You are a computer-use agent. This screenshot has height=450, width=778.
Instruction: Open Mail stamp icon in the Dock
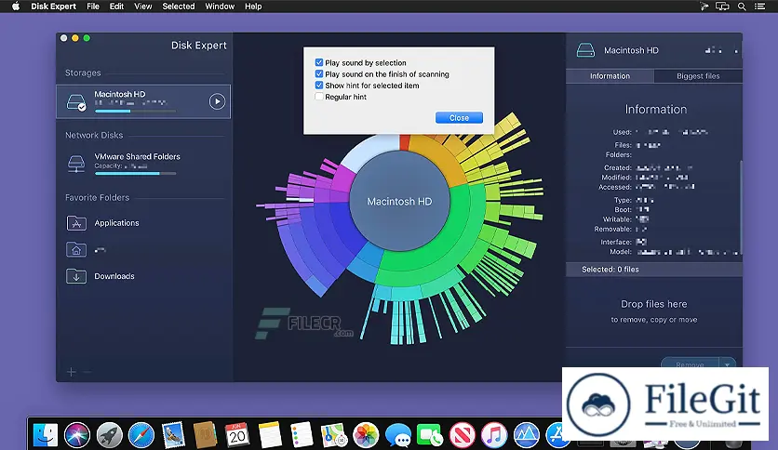[x=173, y=435]
